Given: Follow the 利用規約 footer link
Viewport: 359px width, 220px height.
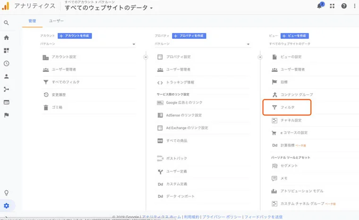Looking at the screenshot, I should coord(192,217).
